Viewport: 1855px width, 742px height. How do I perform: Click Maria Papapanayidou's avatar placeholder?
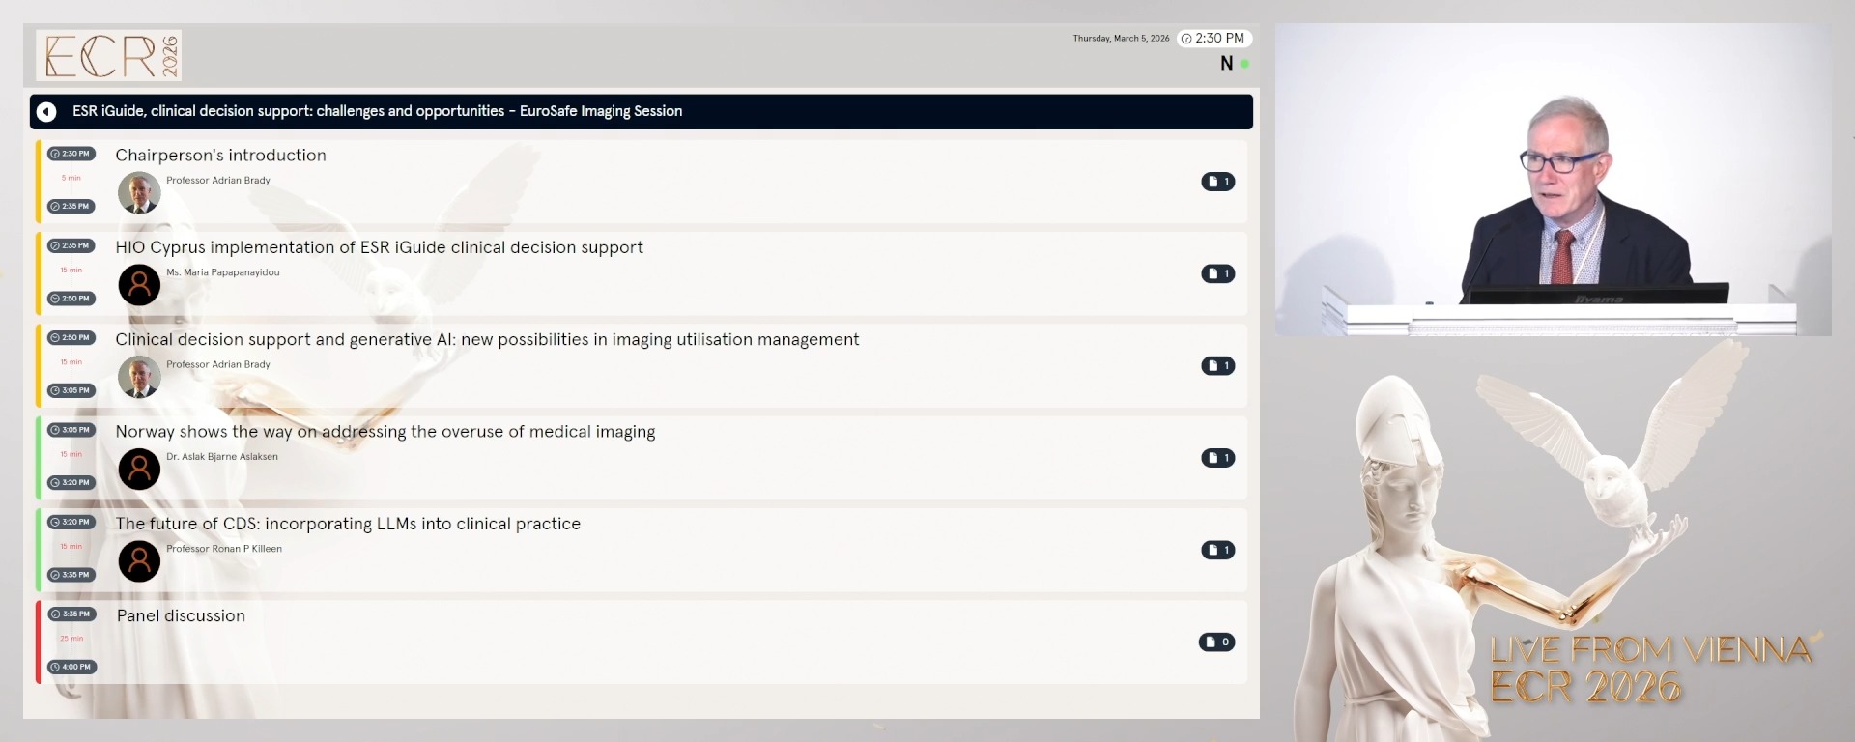pyautogui.click(x=139, y=285)
